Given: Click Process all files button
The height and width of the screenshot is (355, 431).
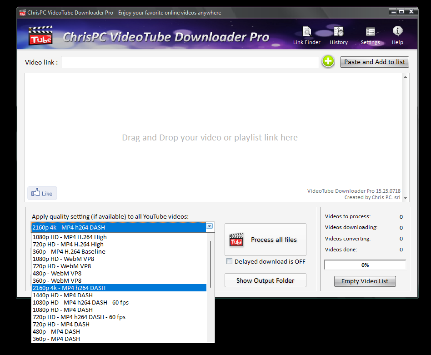Looking at the screenshot, I should pyautogui.click(x=265, y=240).
